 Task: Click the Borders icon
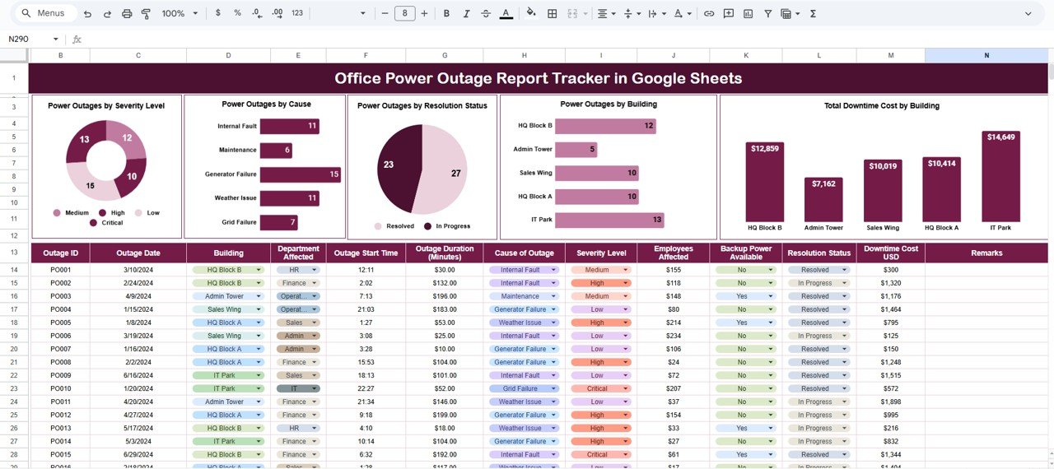point(552,14)
